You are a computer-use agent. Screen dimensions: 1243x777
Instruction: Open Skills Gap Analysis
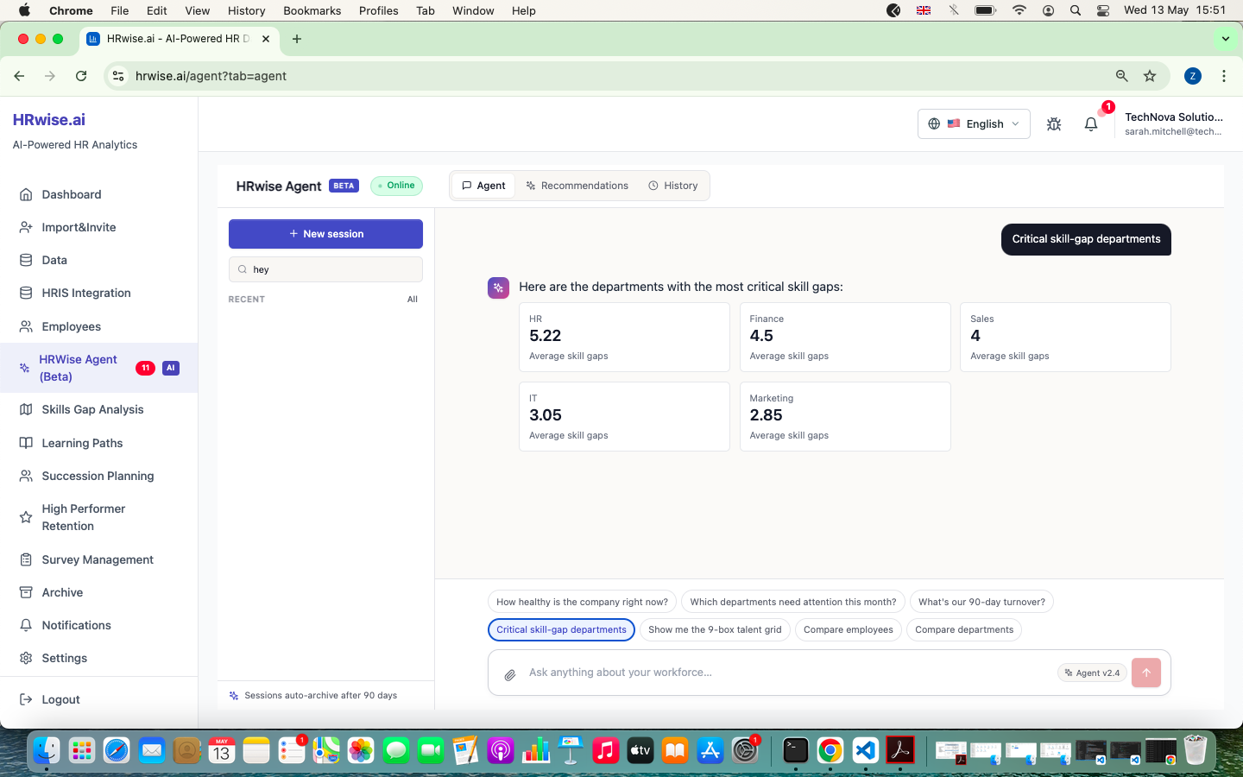[92, 409]
